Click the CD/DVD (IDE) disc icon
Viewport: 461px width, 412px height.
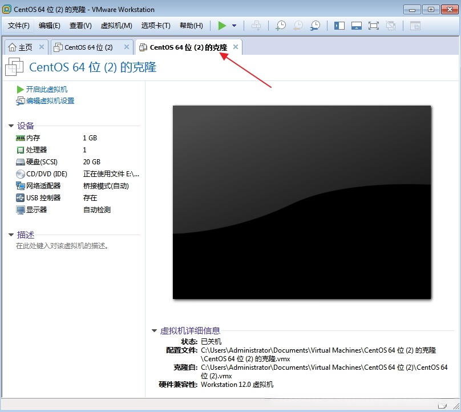(21, 174)
